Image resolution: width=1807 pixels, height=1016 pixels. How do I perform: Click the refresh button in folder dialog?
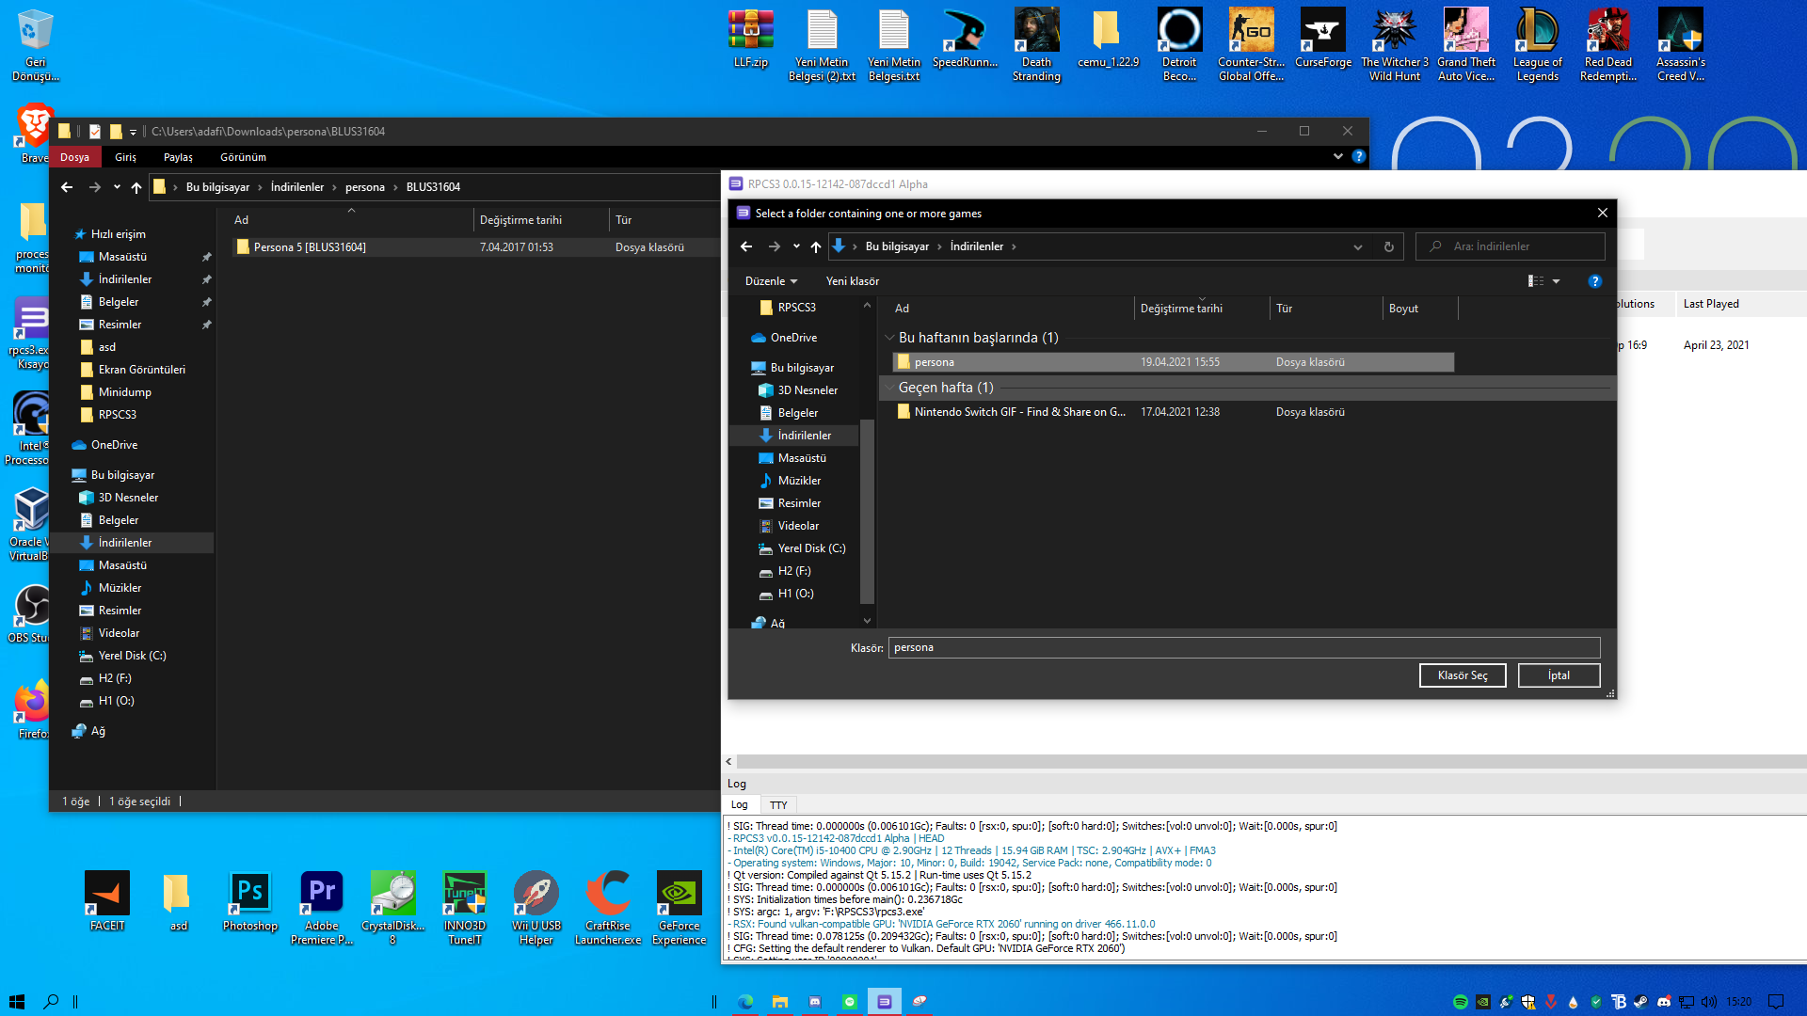(x=1388, y=246)
